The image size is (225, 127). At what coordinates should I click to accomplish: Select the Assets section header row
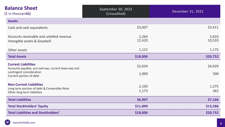pos(13,21)
